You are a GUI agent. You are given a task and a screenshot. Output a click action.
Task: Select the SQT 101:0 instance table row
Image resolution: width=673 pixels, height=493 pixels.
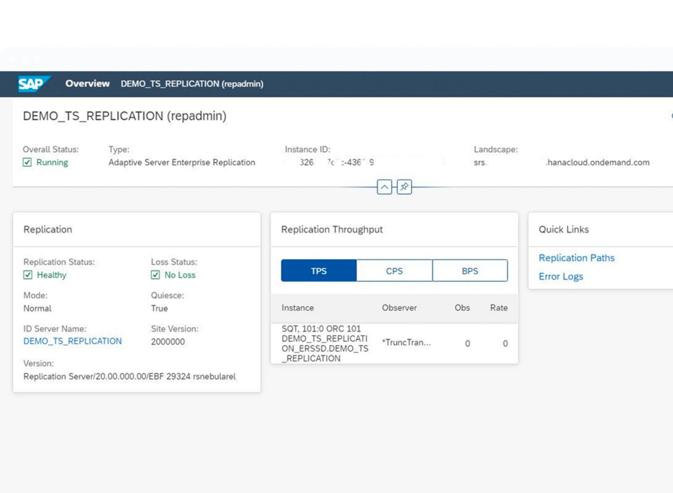pos(325,343)
